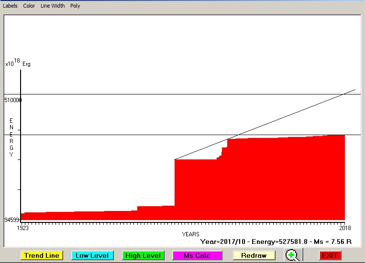Open the Line Width menu
Viewport: 365px width, 263px height.
click(53, 6)
